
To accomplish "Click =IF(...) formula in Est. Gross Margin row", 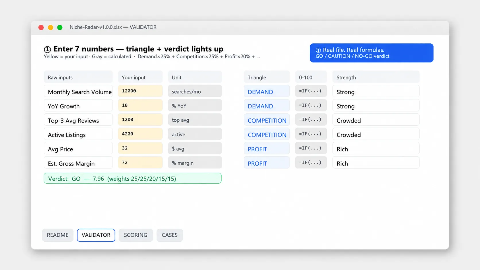I will (311, 163).
